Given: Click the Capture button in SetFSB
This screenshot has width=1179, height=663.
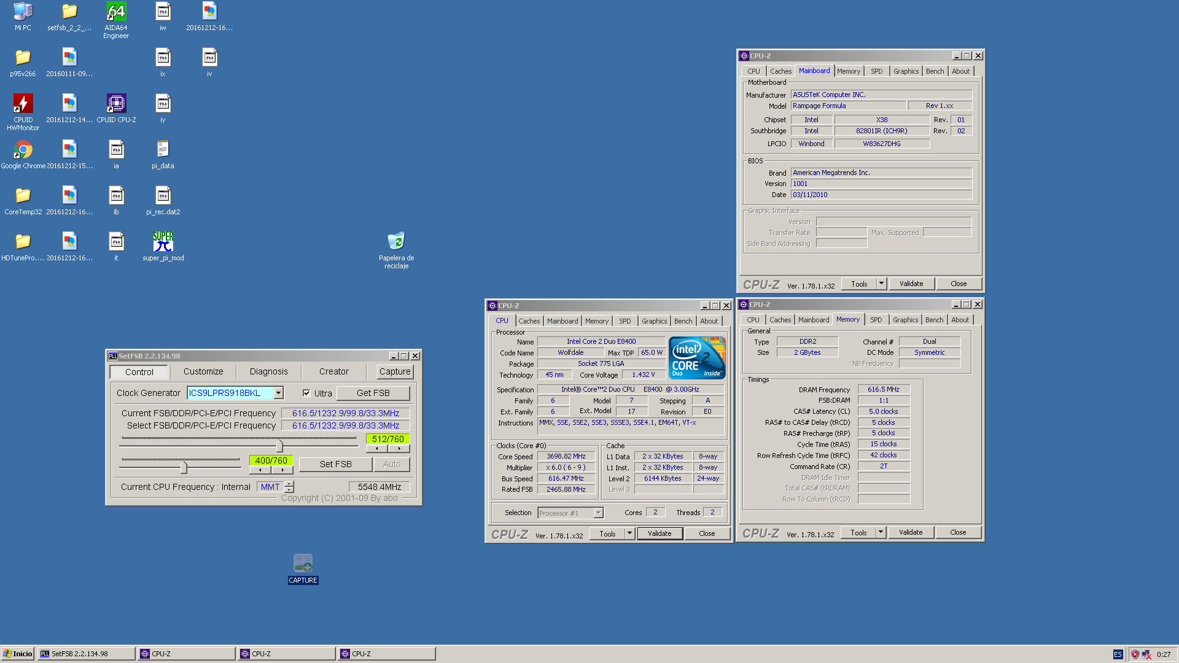Looking at the screenshot, I should click(395, 371).
